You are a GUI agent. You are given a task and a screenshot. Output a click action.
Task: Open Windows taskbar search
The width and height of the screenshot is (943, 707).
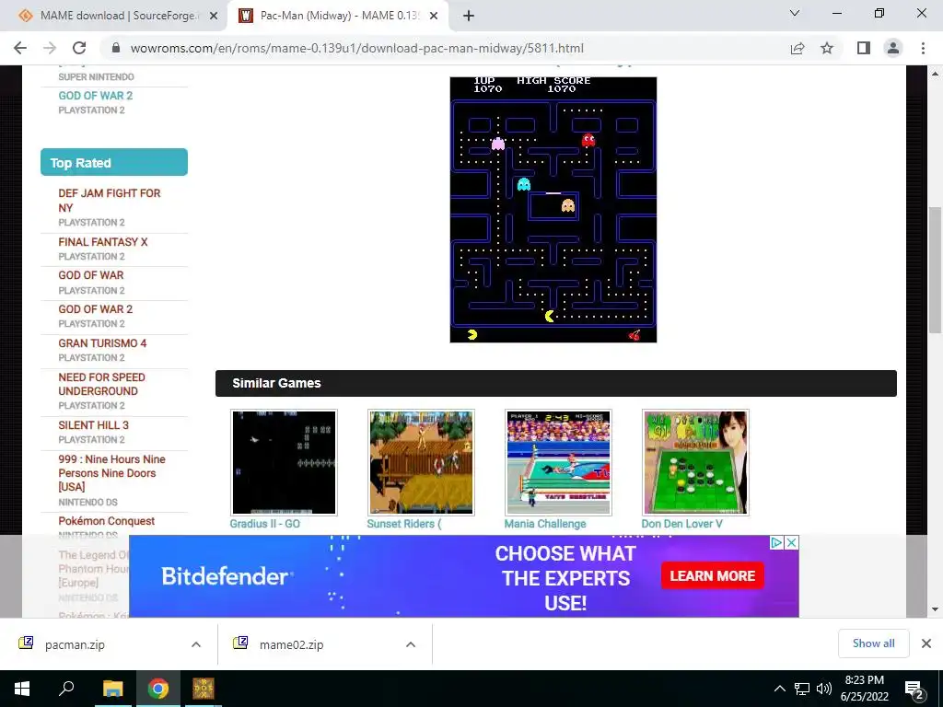[x=66, y=689]
